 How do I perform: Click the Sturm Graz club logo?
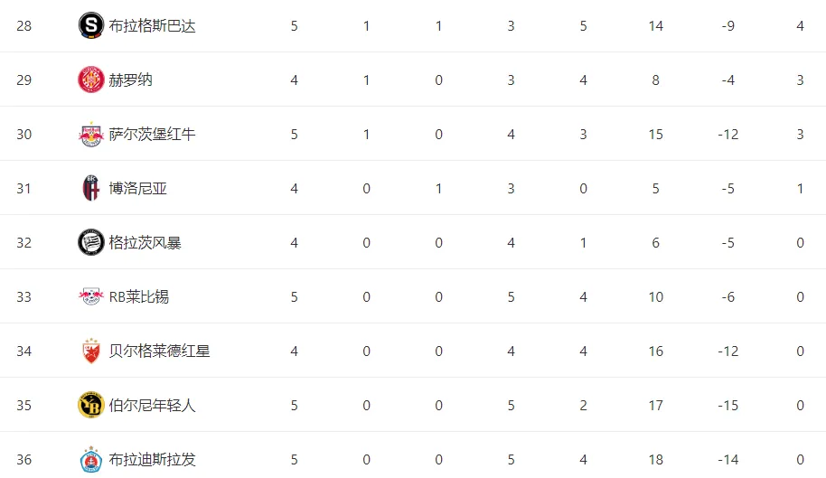pos(90,242)
